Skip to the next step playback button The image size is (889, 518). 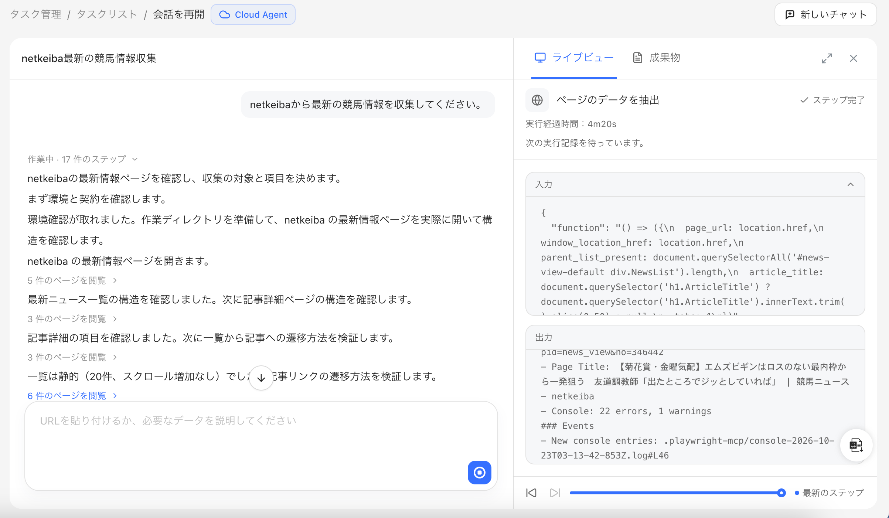[555, 493]
